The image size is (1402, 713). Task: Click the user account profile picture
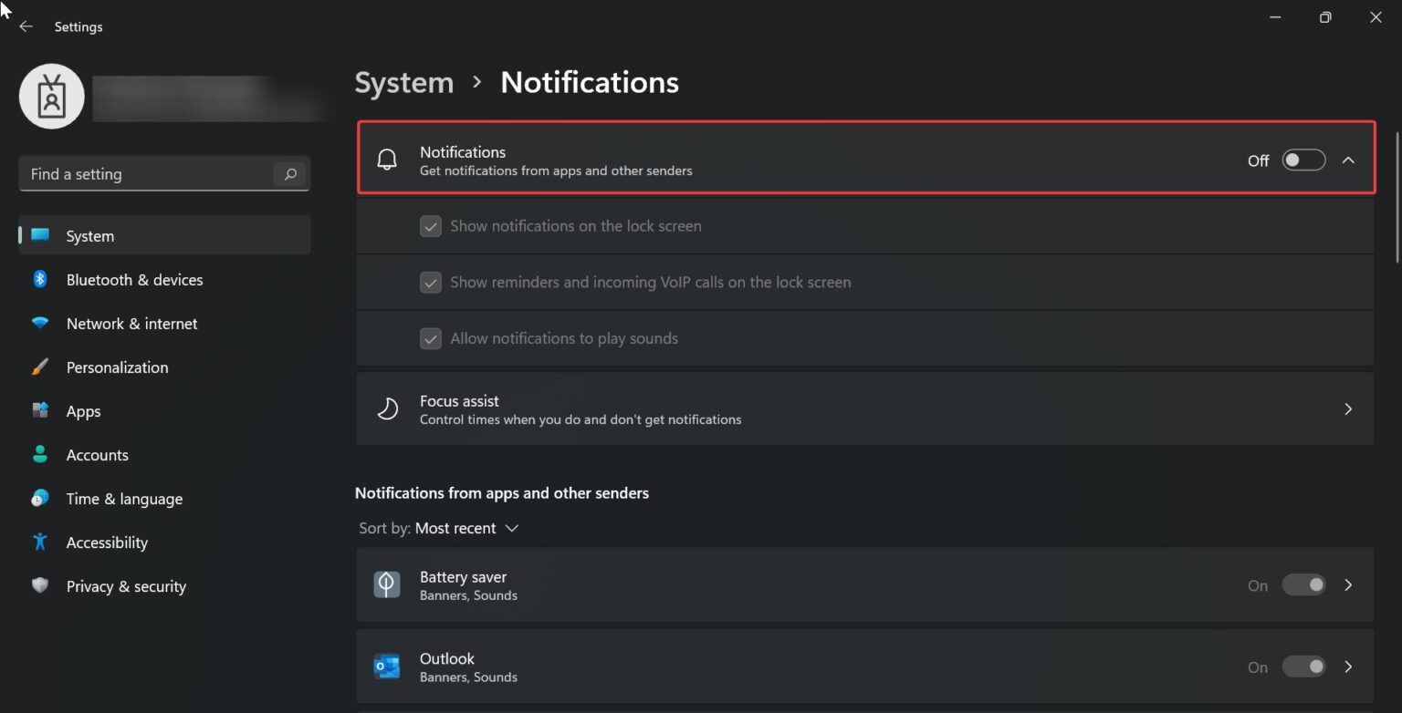(51, 96)
